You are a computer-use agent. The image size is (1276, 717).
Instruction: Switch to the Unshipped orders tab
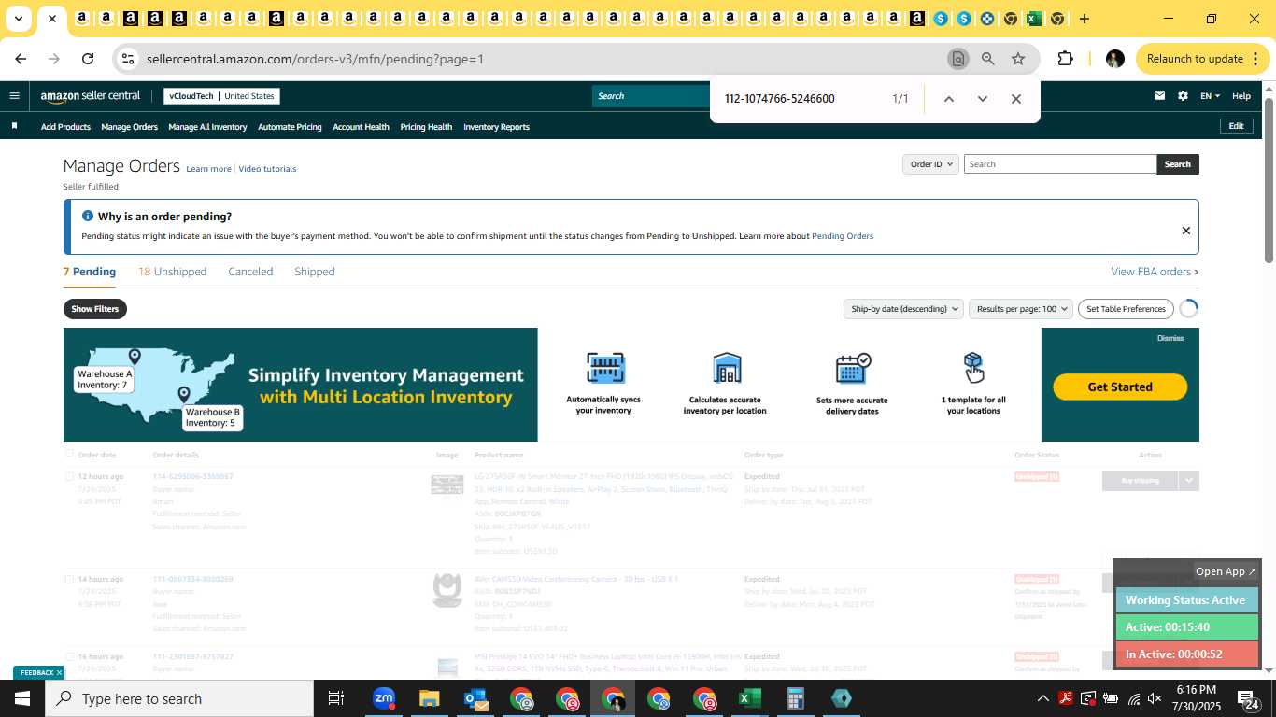pos(173,272)
